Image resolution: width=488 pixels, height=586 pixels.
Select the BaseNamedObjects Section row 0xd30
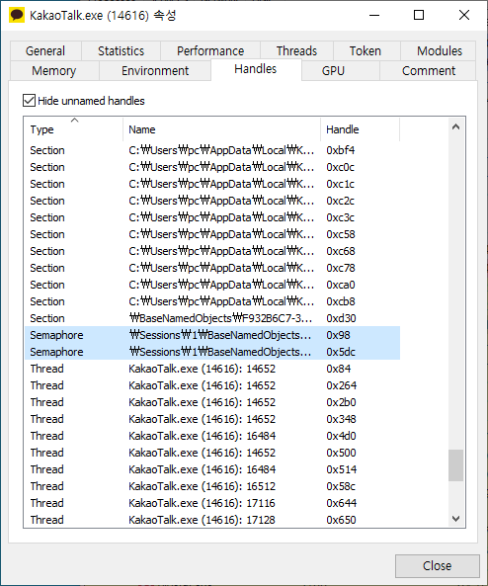[x=212, y=318]
